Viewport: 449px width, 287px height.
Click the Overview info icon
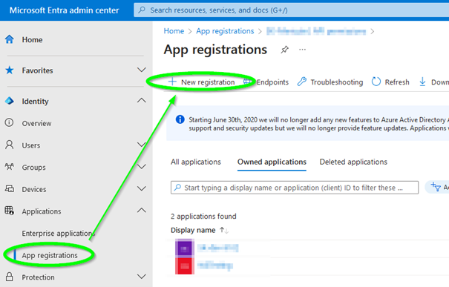(x=9, y=123)
